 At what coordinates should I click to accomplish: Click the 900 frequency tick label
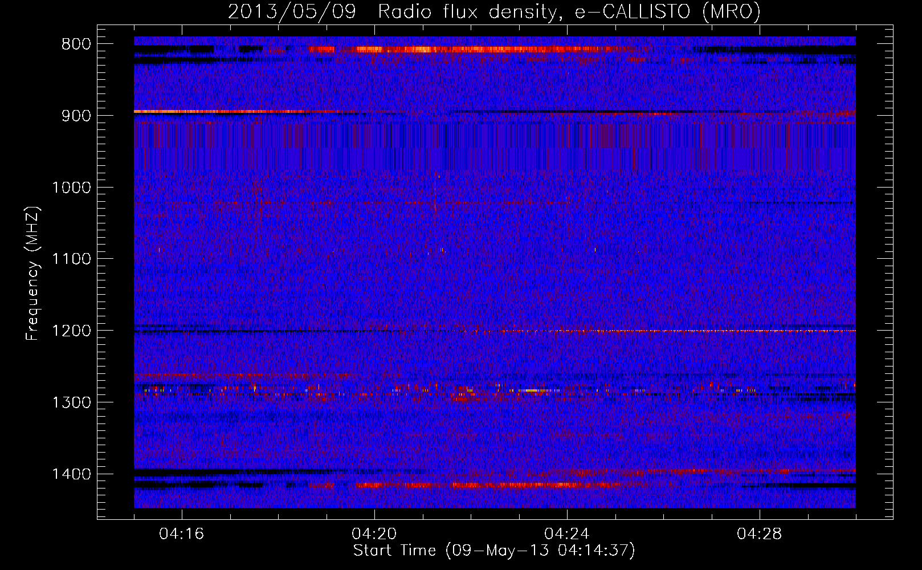click(x=76, y=116)
